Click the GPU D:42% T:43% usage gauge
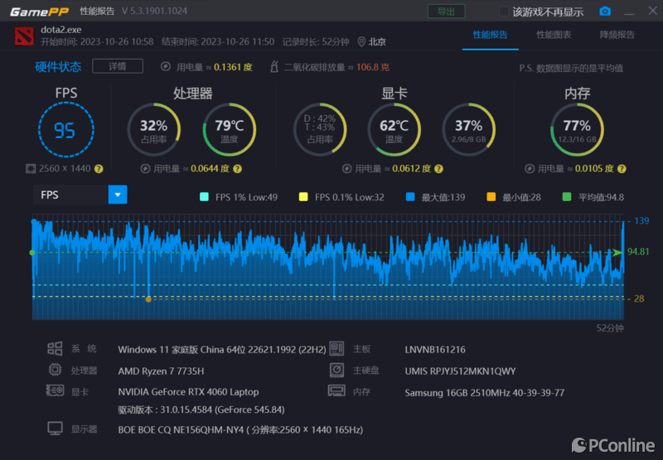Screen dimensions: 663x460 pyautogui.click(x=320, y=130)
